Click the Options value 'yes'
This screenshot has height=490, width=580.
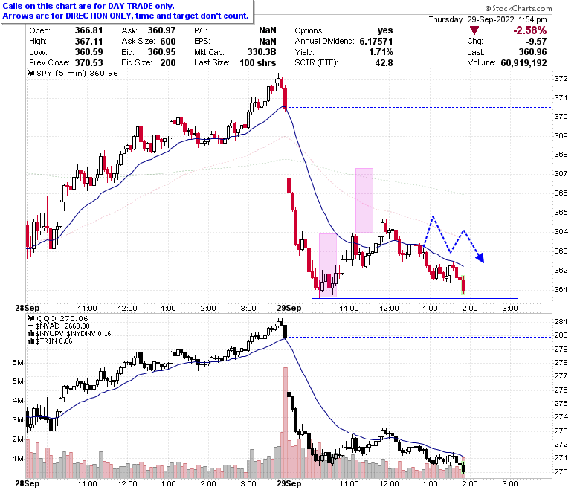[x=385, y=30]
